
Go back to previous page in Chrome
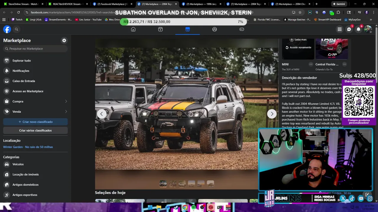tap(4, 12)
